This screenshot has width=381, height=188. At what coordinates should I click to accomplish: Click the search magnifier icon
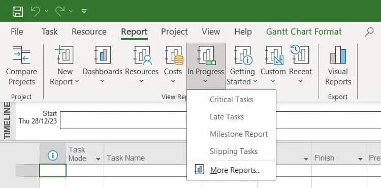click(x=369, y=32)
